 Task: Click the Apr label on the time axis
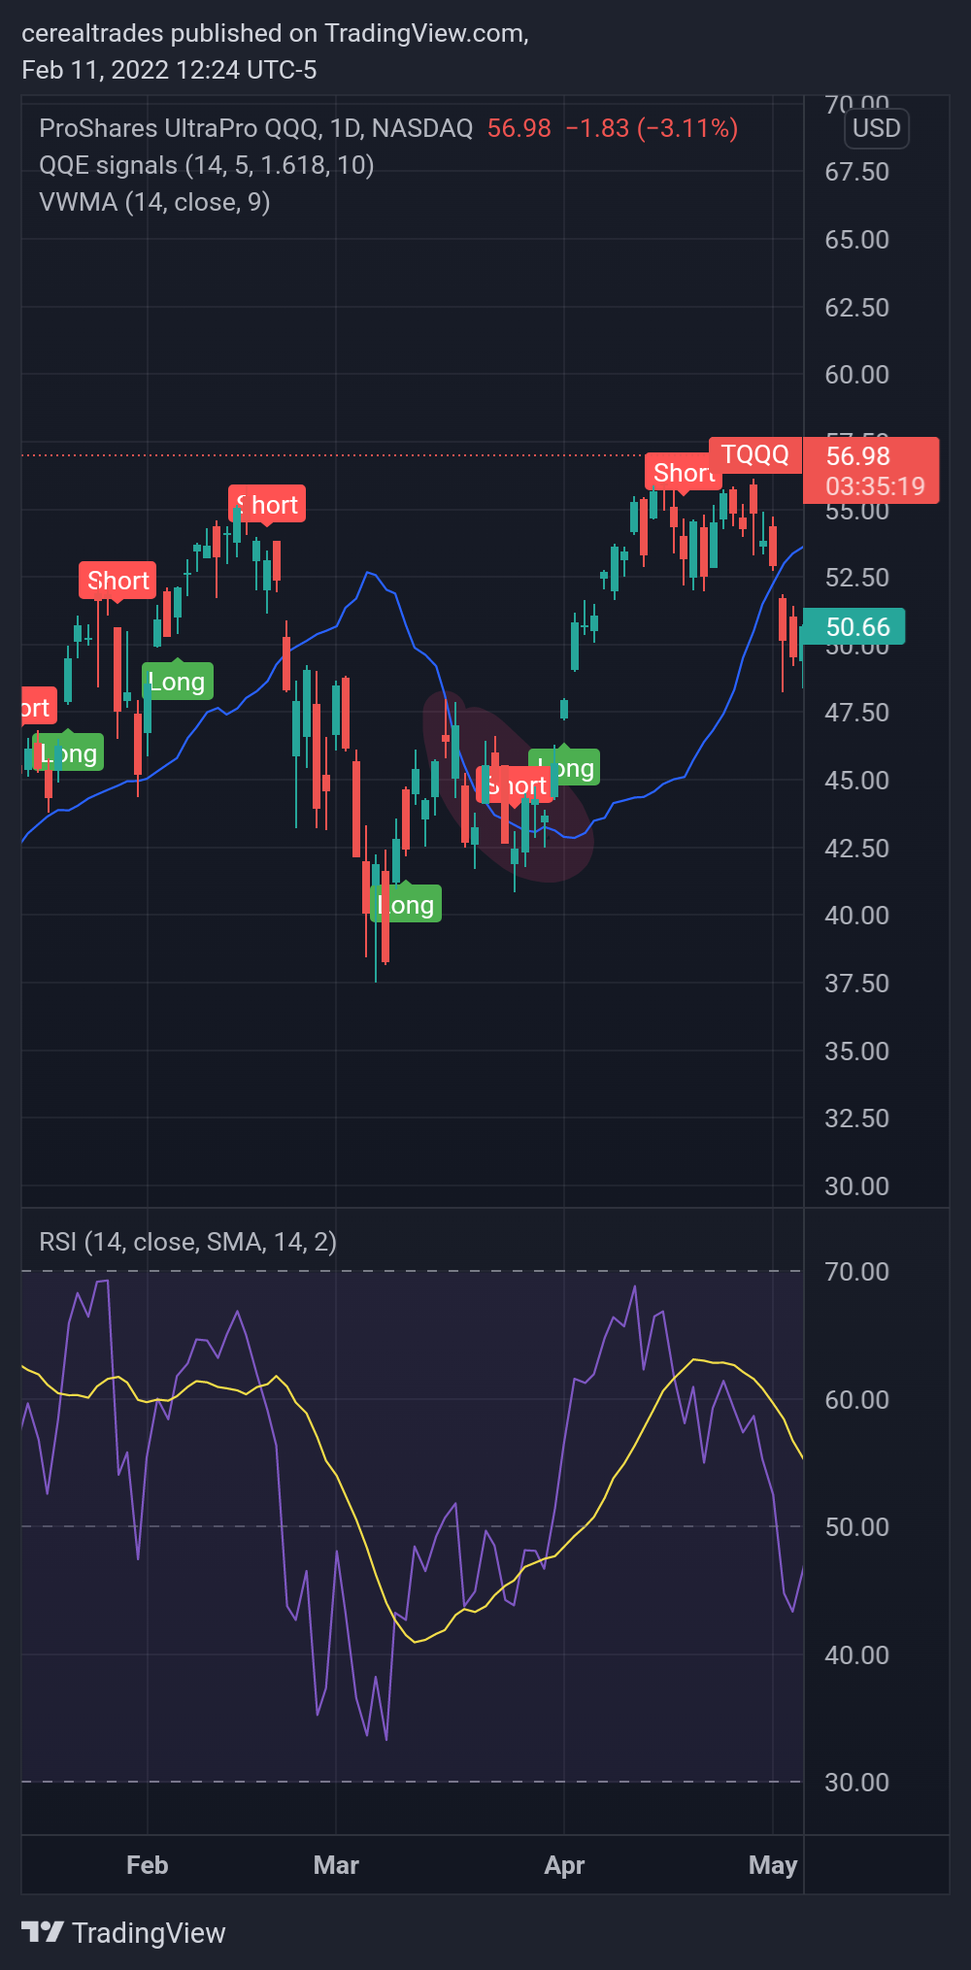(564, 1865)
